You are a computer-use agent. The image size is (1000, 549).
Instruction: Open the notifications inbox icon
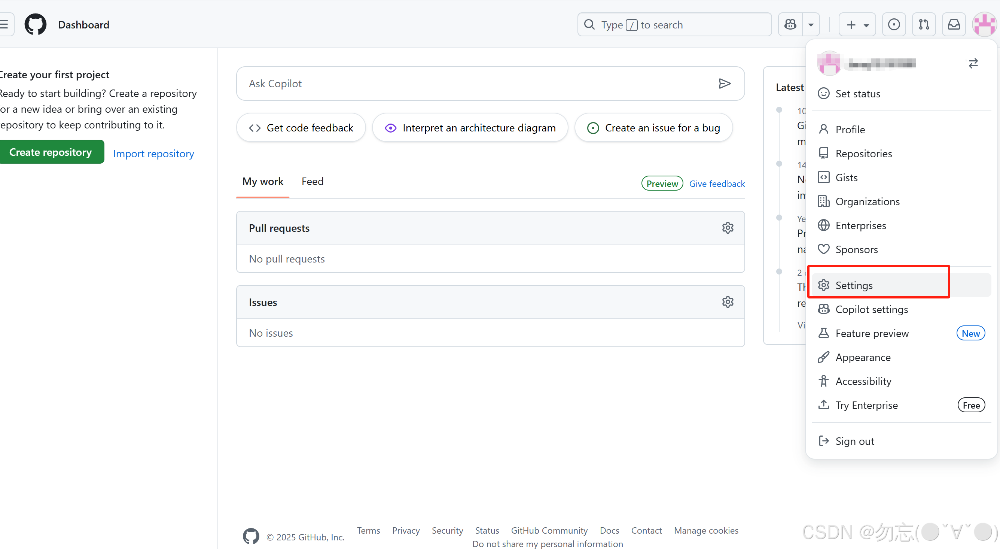click(954, 24)
